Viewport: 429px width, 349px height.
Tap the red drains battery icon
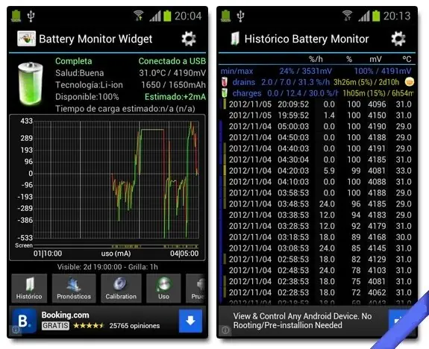[225, 82]
